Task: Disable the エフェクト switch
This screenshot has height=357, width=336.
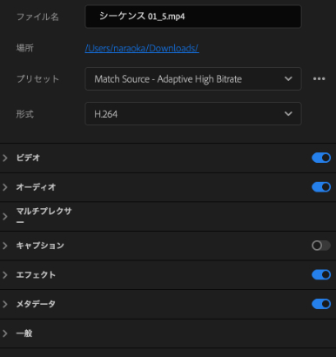Action: [x=321, y=274]
